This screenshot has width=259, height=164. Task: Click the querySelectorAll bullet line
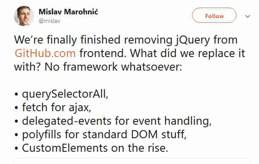click(61, 94)
